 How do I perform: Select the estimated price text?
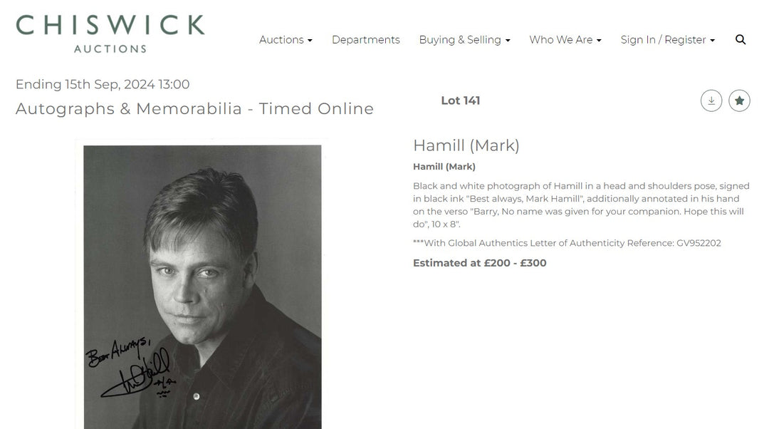(479, 262)
